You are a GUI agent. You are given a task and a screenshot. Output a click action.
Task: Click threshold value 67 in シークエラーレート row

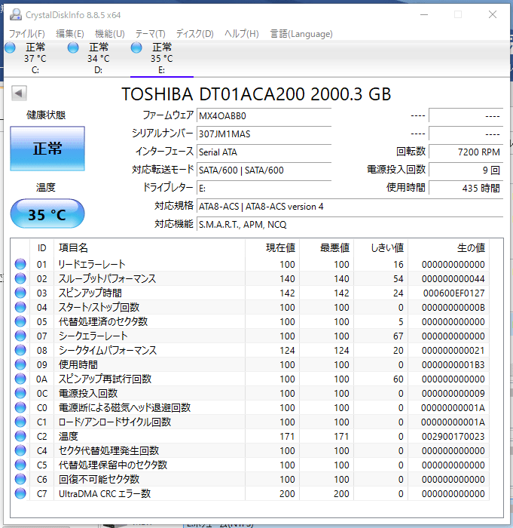tap(398, 336)
